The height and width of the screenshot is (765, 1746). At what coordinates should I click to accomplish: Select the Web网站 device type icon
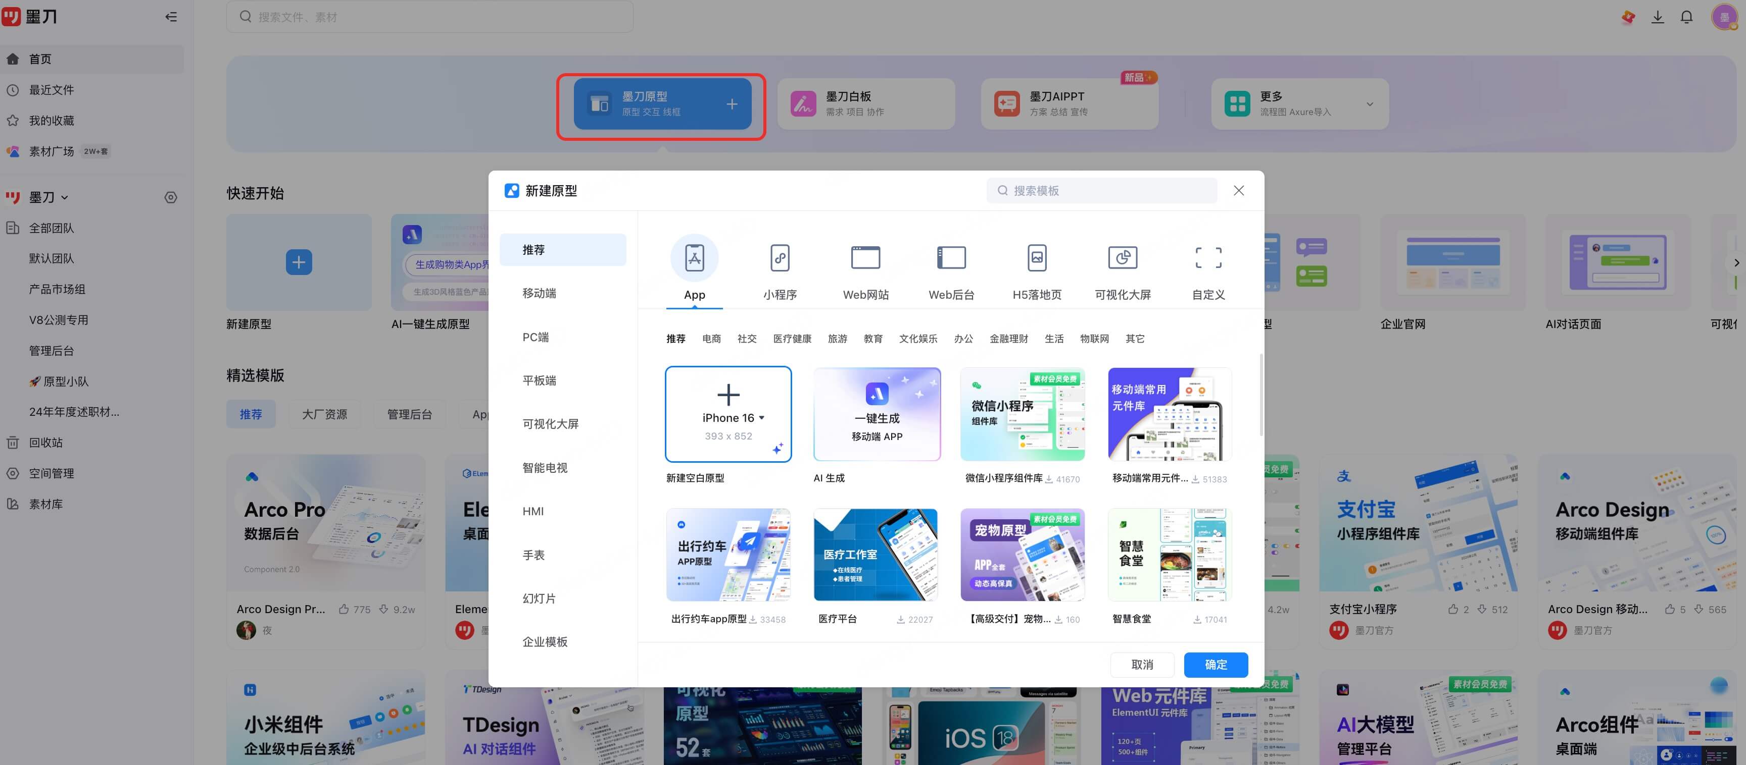click(x=865, y=258)
